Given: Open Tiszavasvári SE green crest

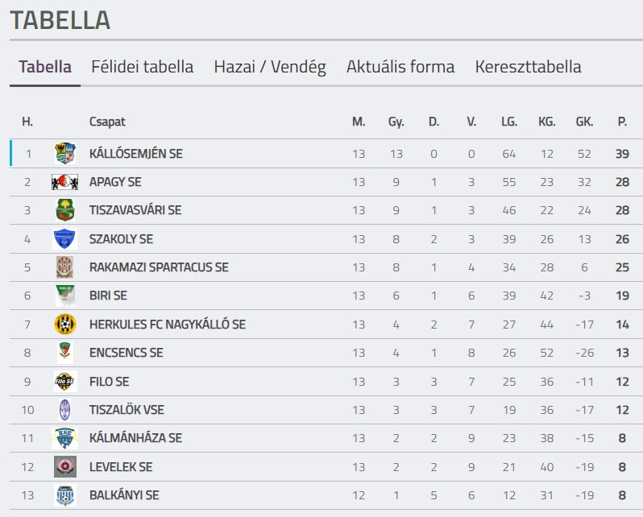Looking at the screenshot, I should 64,210.
